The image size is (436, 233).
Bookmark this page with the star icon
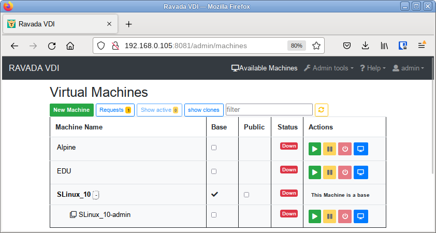[x=316, y=46]
